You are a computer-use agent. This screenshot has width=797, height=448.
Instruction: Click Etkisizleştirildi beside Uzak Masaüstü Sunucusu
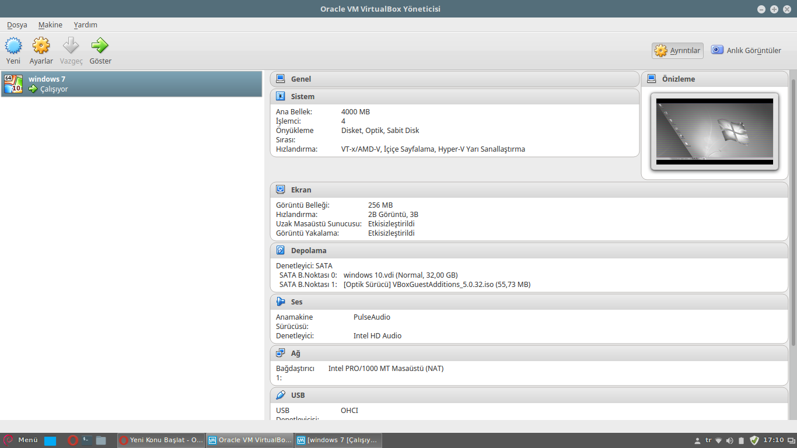tap(391, 224)
